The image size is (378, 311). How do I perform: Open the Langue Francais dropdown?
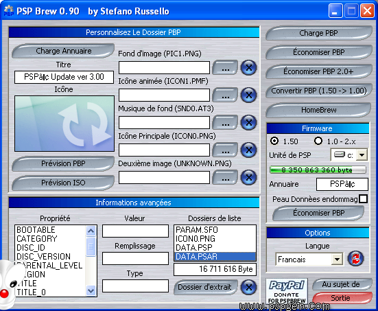pyautogui.click(x=337, y=260)
